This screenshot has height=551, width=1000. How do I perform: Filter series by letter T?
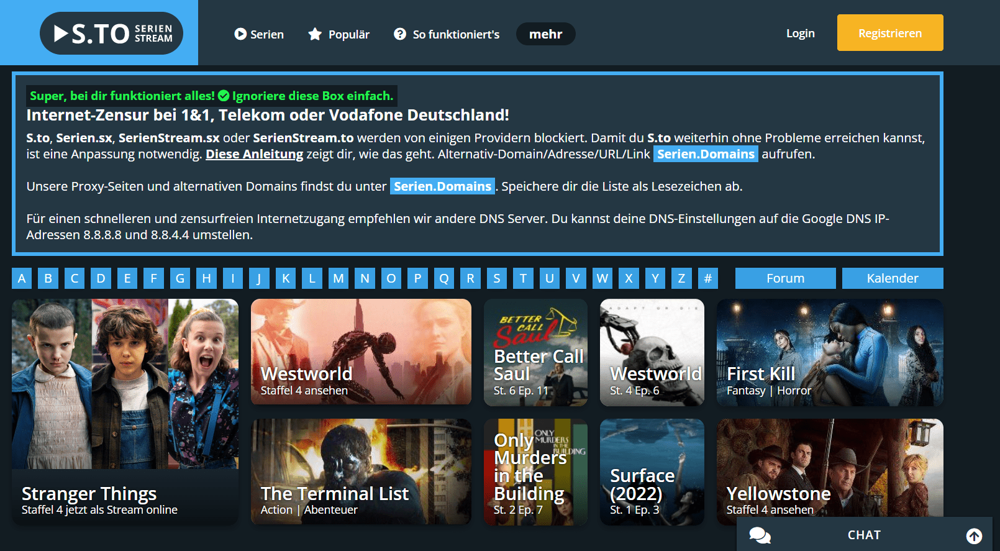[x=523, y=278]
